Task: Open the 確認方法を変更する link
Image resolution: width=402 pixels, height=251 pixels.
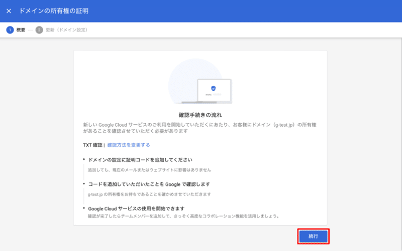Action: click(x=129, y=145)
